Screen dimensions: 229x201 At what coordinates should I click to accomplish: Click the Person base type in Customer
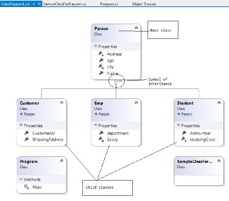[x=29, y=114]
